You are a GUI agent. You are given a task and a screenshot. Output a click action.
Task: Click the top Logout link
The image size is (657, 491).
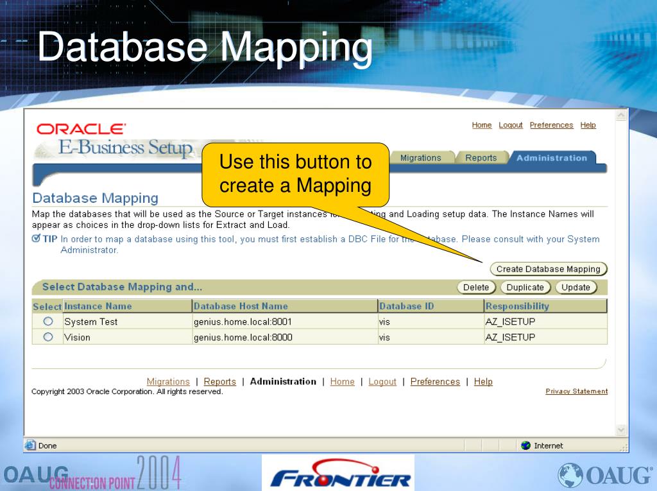click(x=511, y=125)
